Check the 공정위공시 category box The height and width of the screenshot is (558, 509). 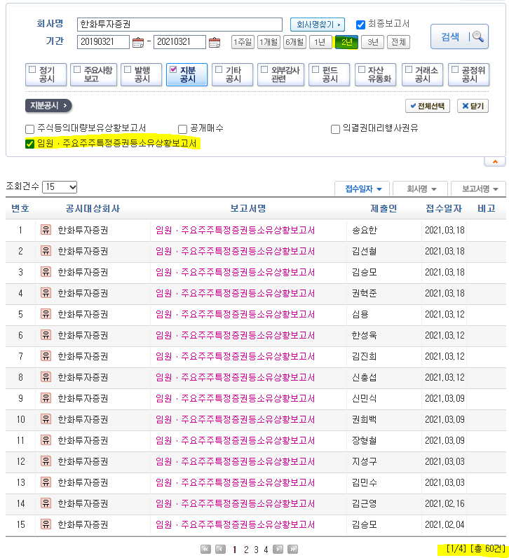(455, 69)
